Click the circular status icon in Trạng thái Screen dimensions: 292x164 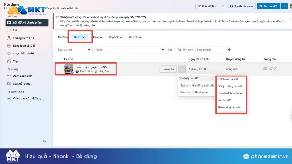tap(275, 69)
